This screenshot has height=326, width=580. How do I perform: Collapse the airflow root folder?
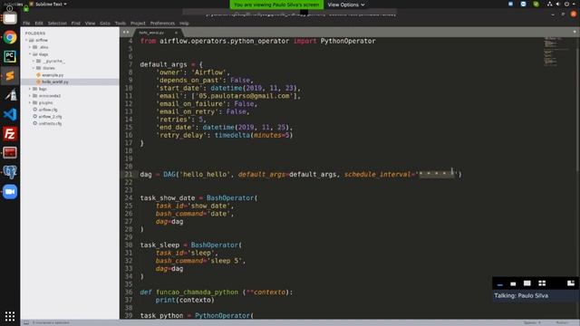tap(26, 40)
